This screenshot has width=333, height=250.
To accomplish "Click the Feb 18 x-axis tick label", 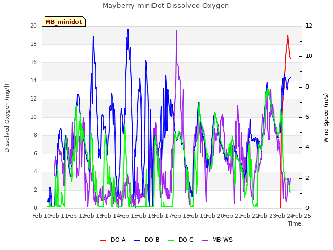I will tap(180, 216).
